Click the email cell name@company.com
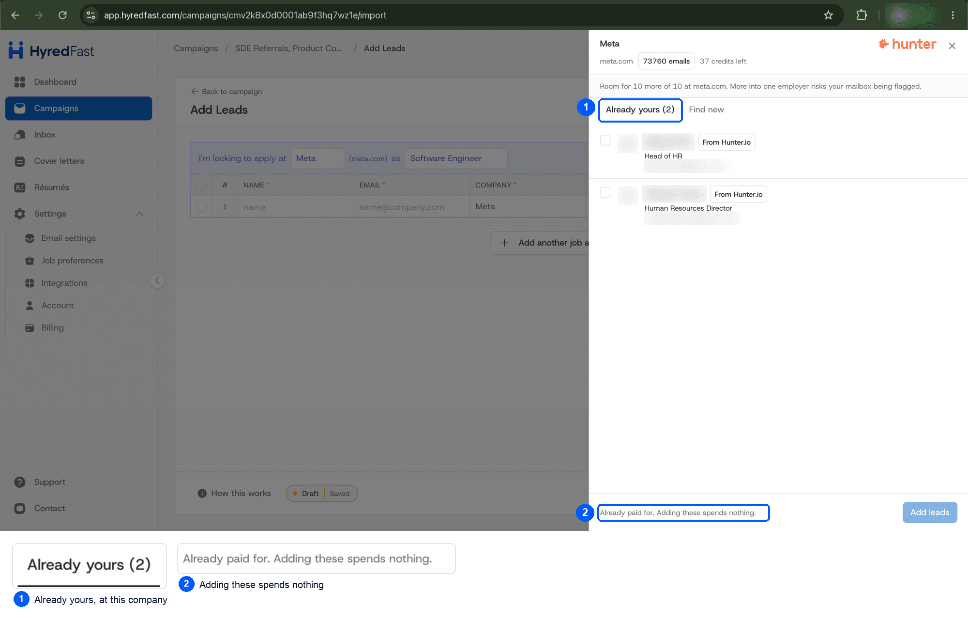 click(411, 207)
